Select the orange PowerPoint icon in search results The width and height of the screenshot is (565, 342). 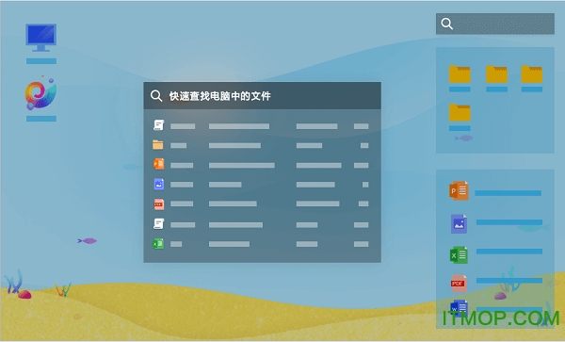(x=158, y=164)
